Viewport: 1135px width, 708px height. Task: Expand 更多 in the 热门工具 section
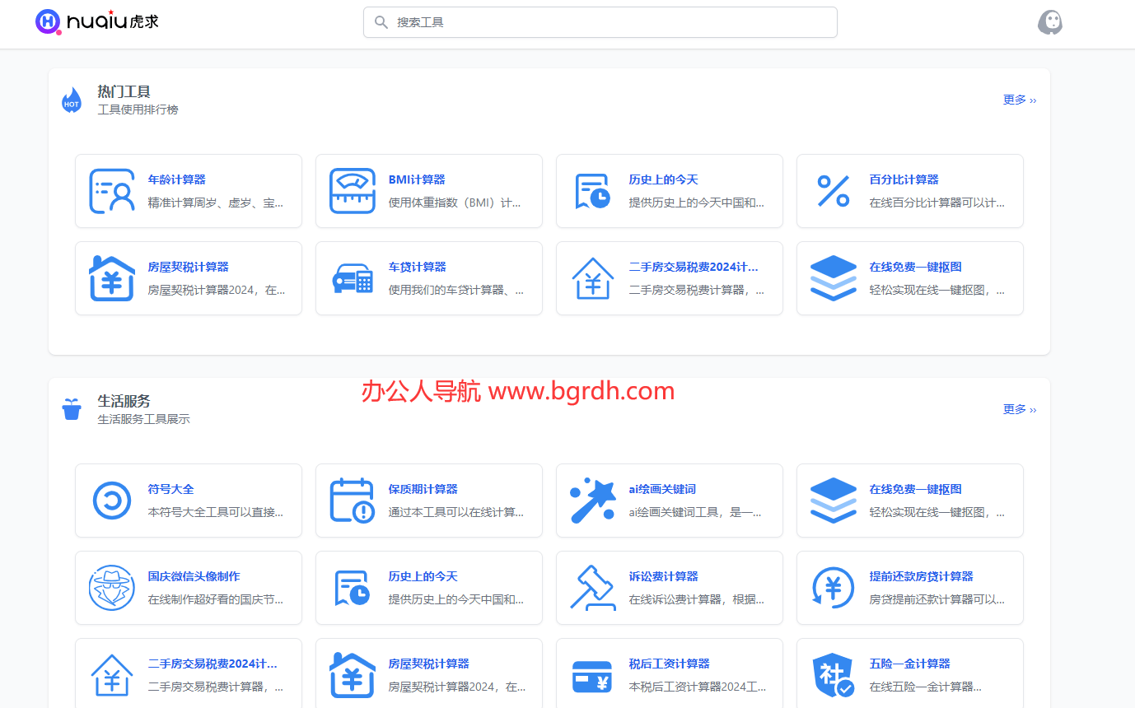click(x=1019, y=99)
